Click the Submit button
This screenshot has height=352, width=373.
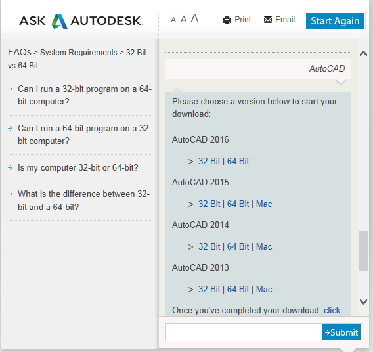341,332
